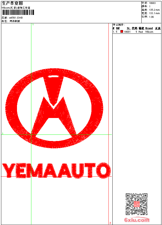Click the width value 133.1 mm
The height and width of the screenshot is (225, 162).
click(x=154, y=13)
